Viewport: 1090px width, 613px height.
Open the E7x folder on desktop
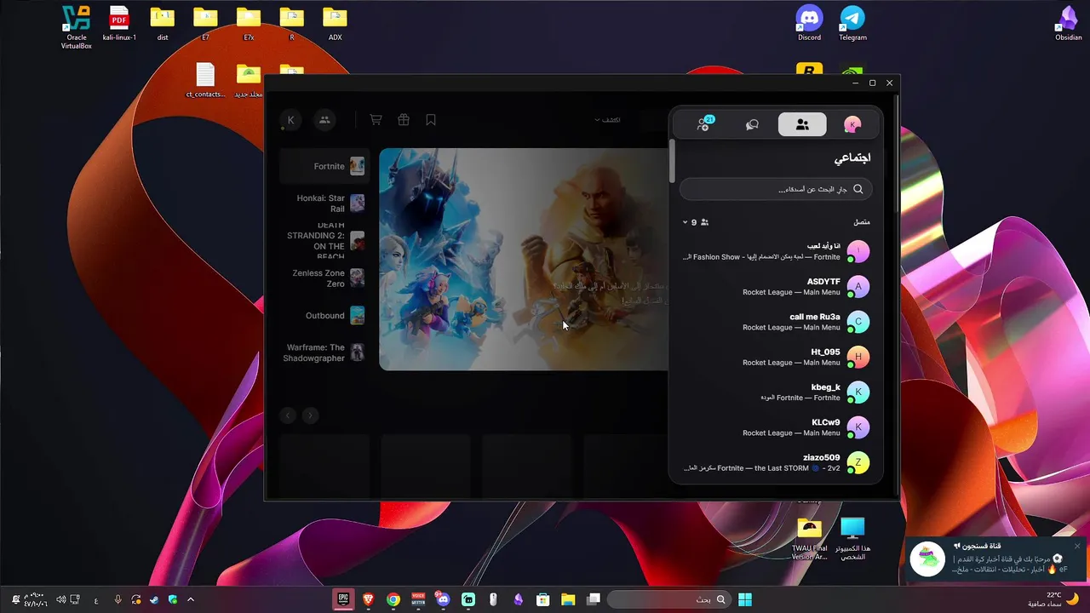[249, 25]
